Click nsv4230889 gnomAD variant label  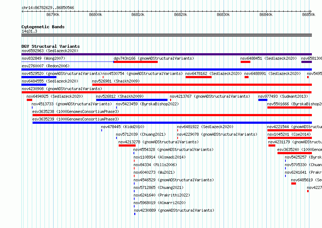pos(174,210)
